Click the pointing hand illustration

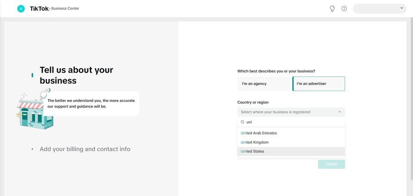pyautogui.click(x=44, y=94)
